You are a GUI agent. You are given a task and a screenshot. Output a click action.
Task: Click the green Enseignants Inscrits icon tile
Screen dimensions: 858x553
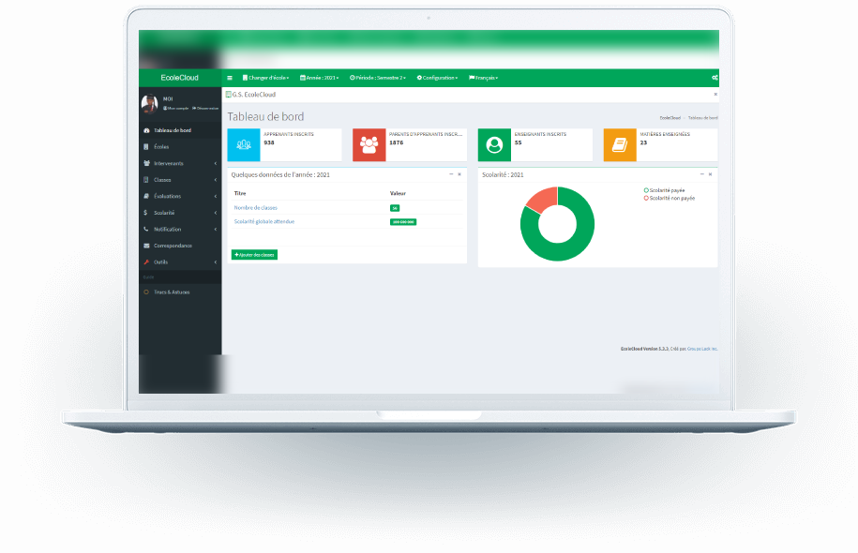[494, 145]
